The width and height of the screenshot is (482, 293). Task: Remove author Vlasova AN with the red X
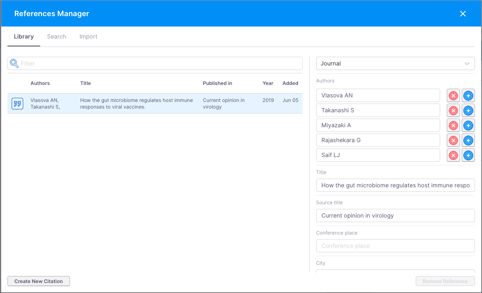tap(453, 96)
